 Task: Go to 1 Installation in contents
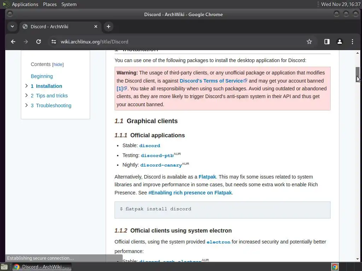point(46,86)
